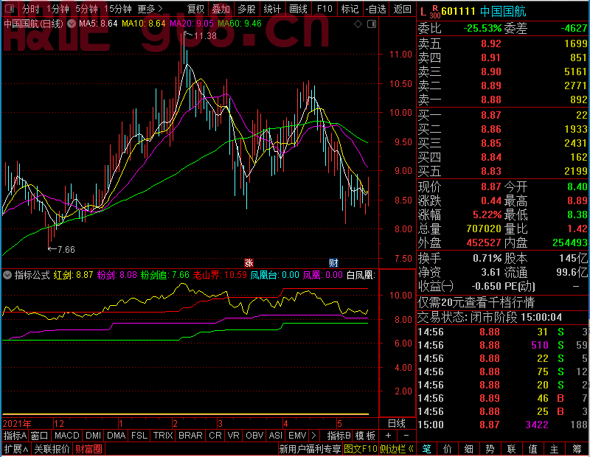Click the R300 badge beside stock code
Image resolution: width=590 pixels, height=457 pixels.
[x=435, y=12]
